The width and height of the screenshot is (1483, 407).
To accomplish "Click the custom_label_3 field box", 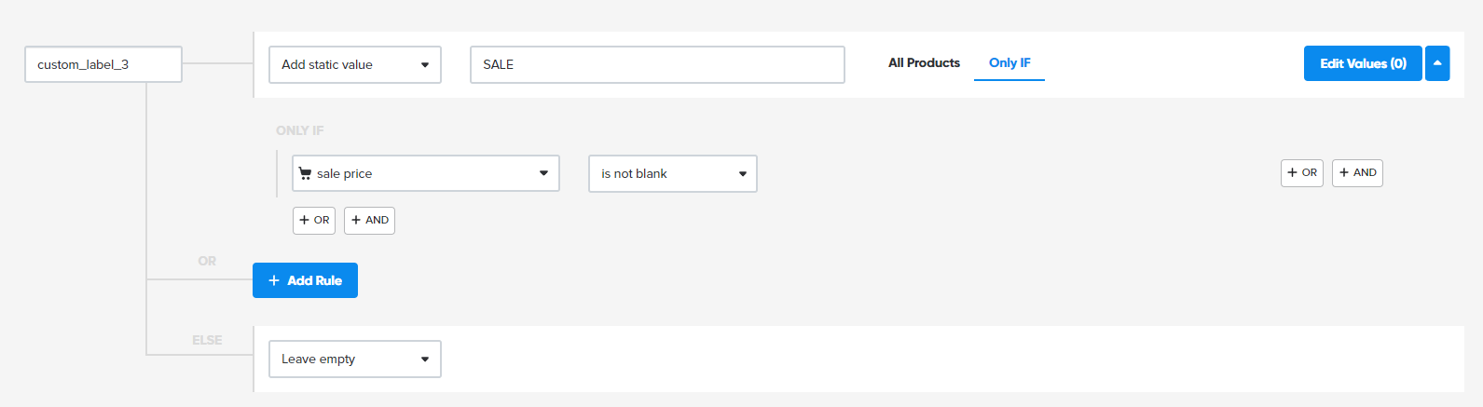I will (x=103, y=64).
